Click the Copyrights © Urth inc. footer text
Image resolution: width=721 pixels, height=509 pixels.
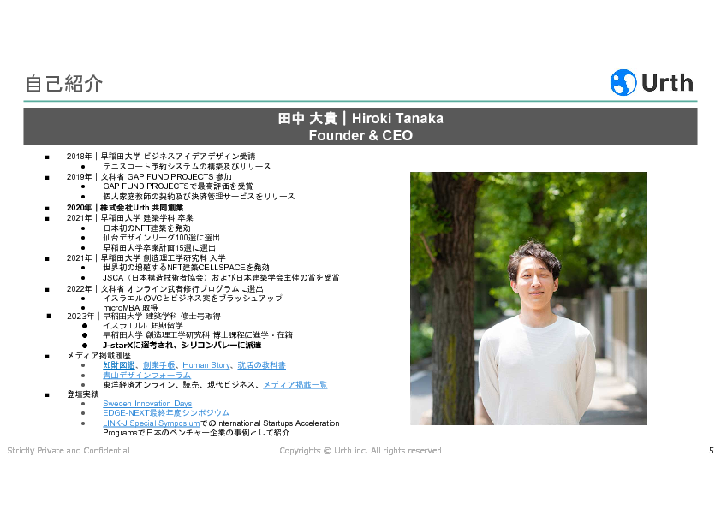click(360, 451)
